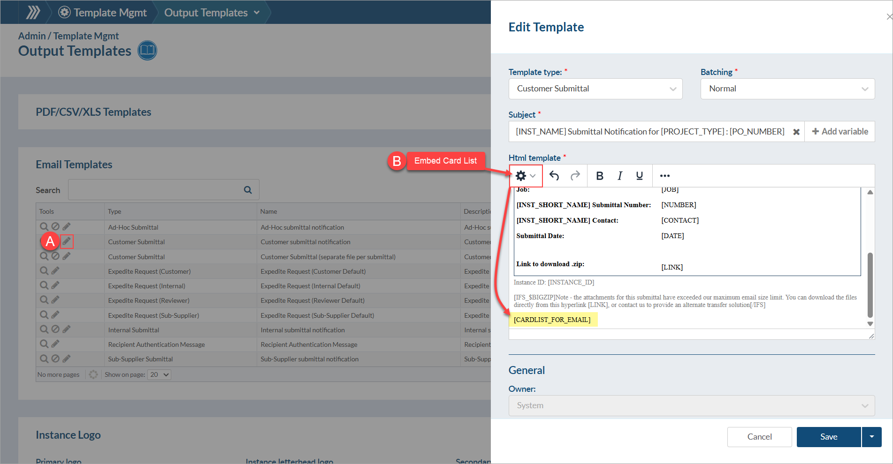The width and height of the screenshot is (893, 464).
Task: Edit the Expedite Request (Internal) template
Action: point(55,285)
